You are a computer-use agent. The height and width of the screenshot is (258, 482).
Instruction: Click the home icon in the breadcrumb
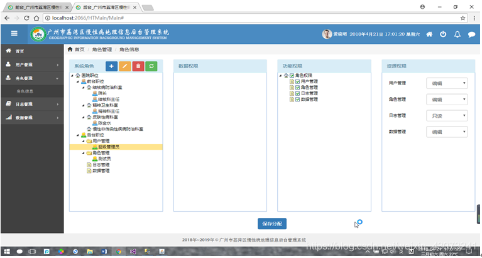[x=70, y=49]
